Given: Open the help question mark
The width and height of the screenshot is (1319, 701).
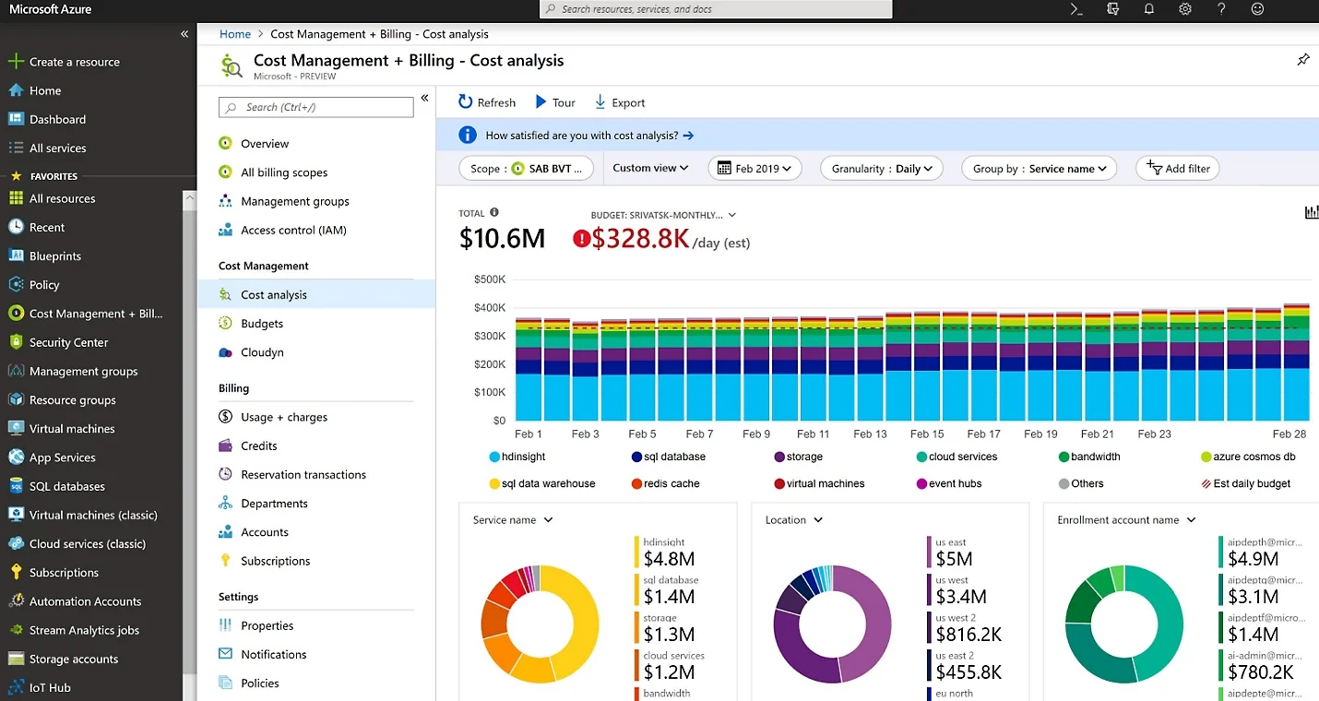Looking at the screenshot, I should tap(1221, 9).
